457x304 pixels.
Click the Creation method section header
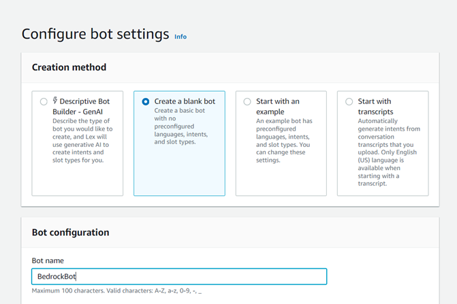point(69,67)
